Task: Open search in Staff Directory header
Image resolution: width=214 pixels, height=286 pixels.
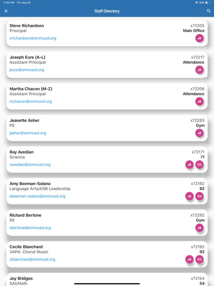Action: coord(208,11)
